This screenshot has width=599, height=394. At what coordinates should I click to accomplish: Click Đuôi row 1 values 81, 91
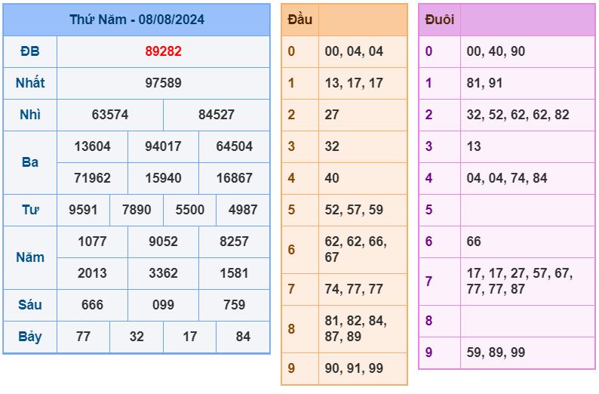(x=484, y=83)
